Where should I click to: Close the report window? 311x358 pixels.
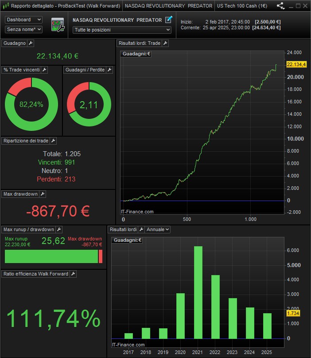click(305, 6)
